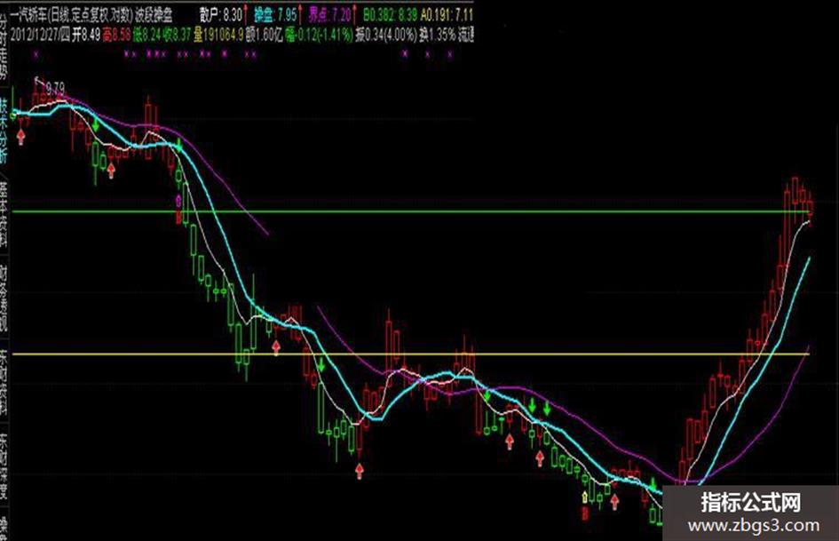Click the red B marker below yellow arrow
This screenshot has width=839, height=541.
585,514
